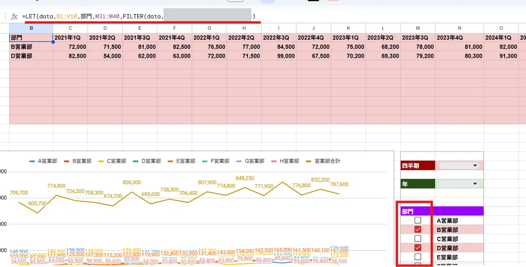Click the A営業部 legend entry in chart
Screen dimensions: 526x267
43,161
